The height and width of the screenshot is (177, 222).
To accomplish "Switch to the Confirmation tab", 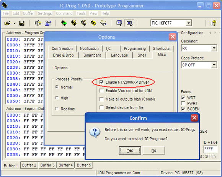I will (x=62, y=49).
